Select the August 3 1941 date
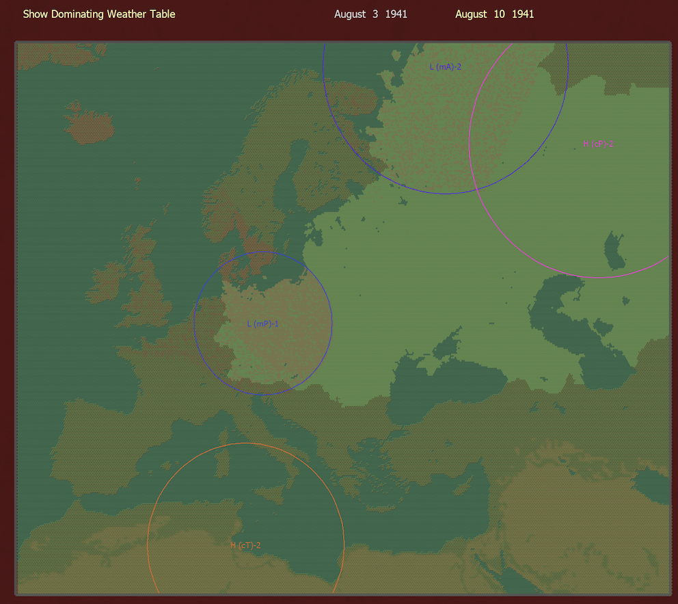Viewport: 678px width, 604px height. point(370,14)
